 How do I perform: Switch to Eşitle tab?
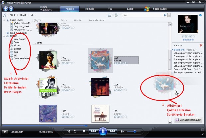[x=130, y=9]
